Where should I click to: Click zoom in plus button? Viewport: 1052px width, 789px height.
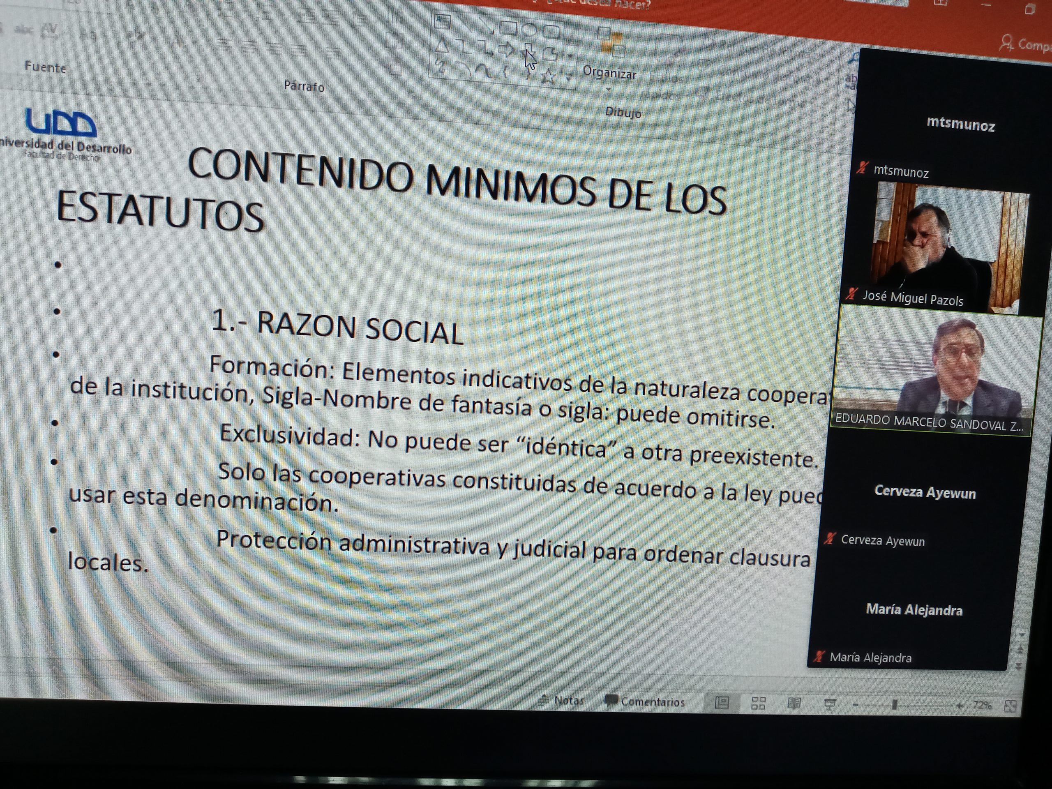(x=959, y=706)
